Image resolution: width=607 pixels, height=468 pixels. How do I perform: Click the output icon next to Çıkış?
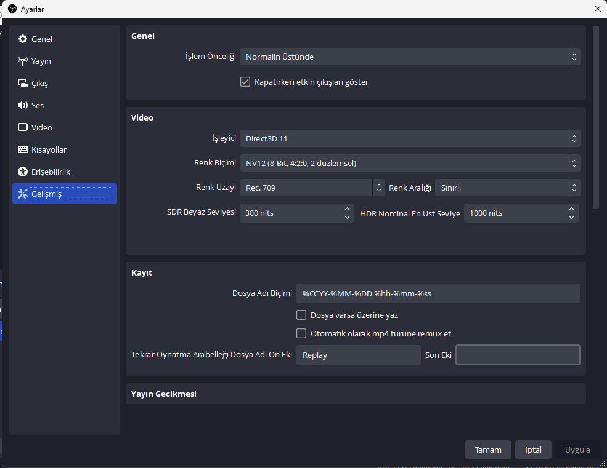[x=23, y=84]
